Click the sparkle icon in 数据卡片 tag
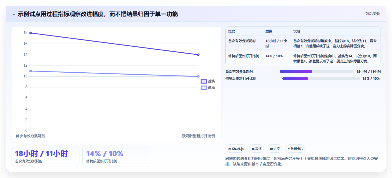This screenshot has height=178, width=392. 289,149
